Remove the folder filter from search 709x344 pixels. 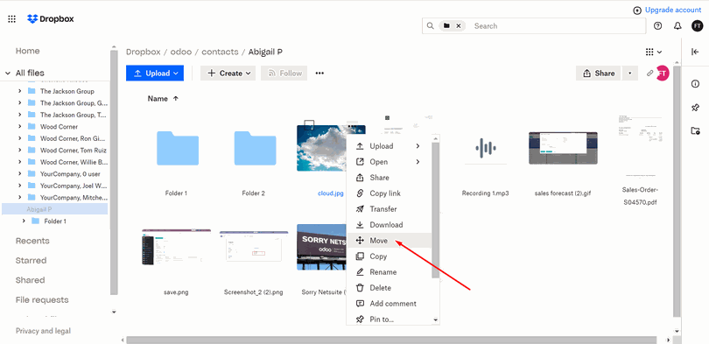[x=458, y=25]
